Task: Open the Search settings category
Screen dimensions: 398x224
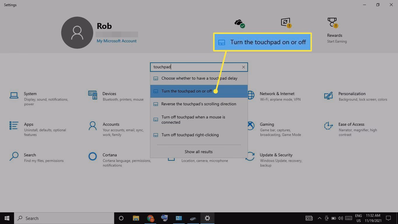Action: pyautogui.click(x=30, y=155)
